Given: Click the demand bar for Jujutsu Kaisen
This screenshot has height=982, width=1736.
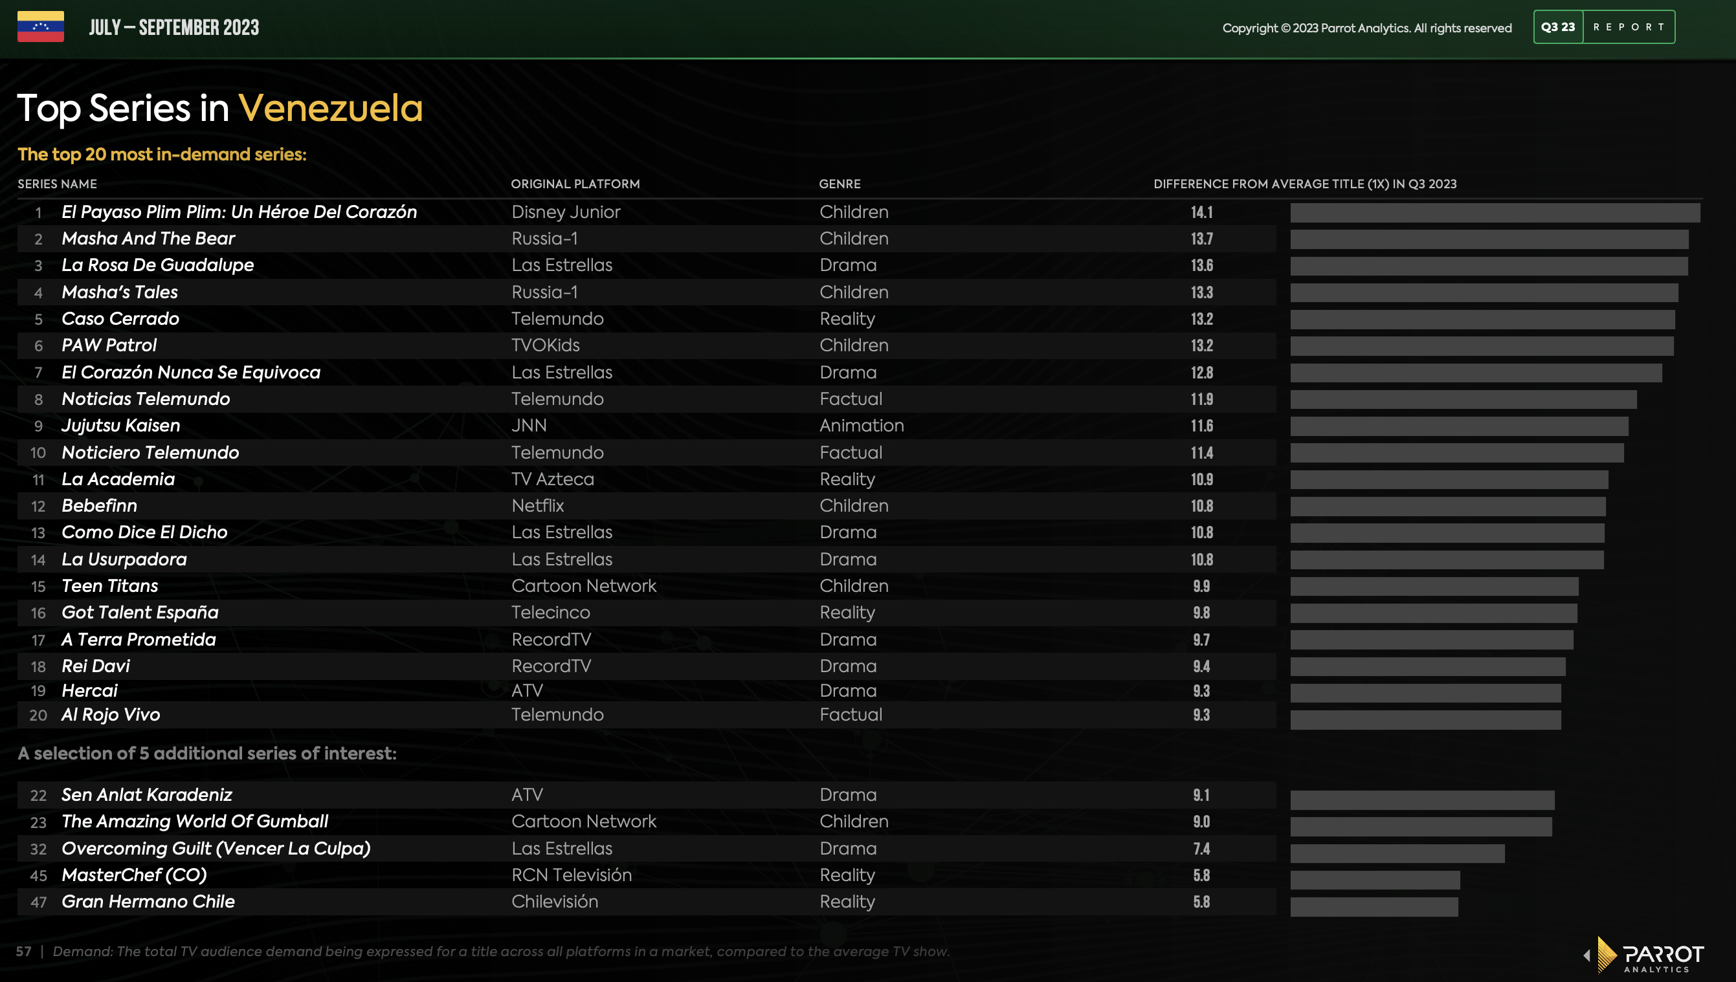Looking at the screenshot, I should tap(1460, 426).
